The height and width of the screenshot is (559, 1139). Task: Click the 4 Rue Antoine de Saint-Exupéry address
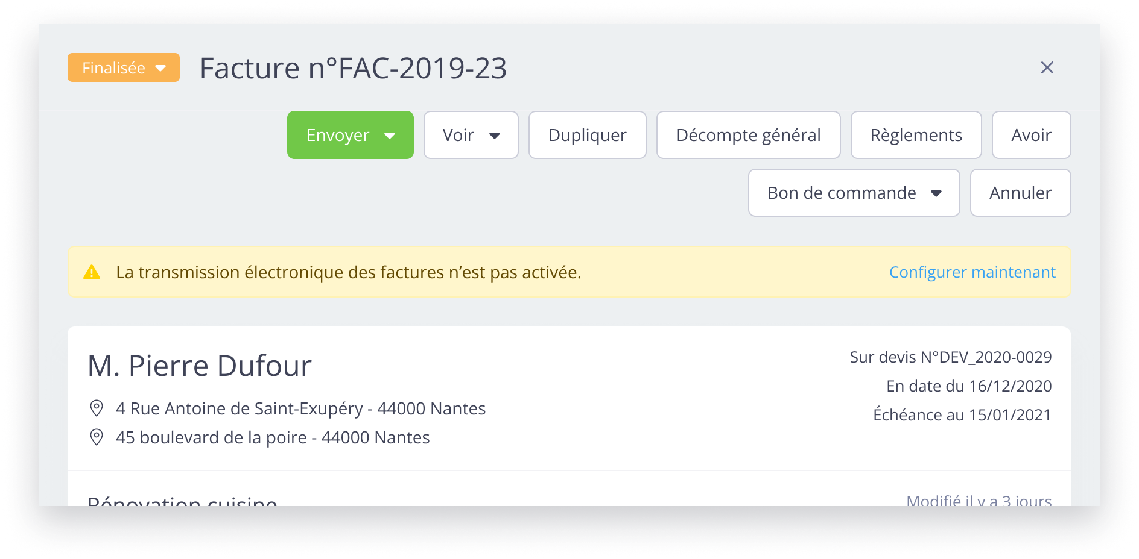(x=300, y=408)
